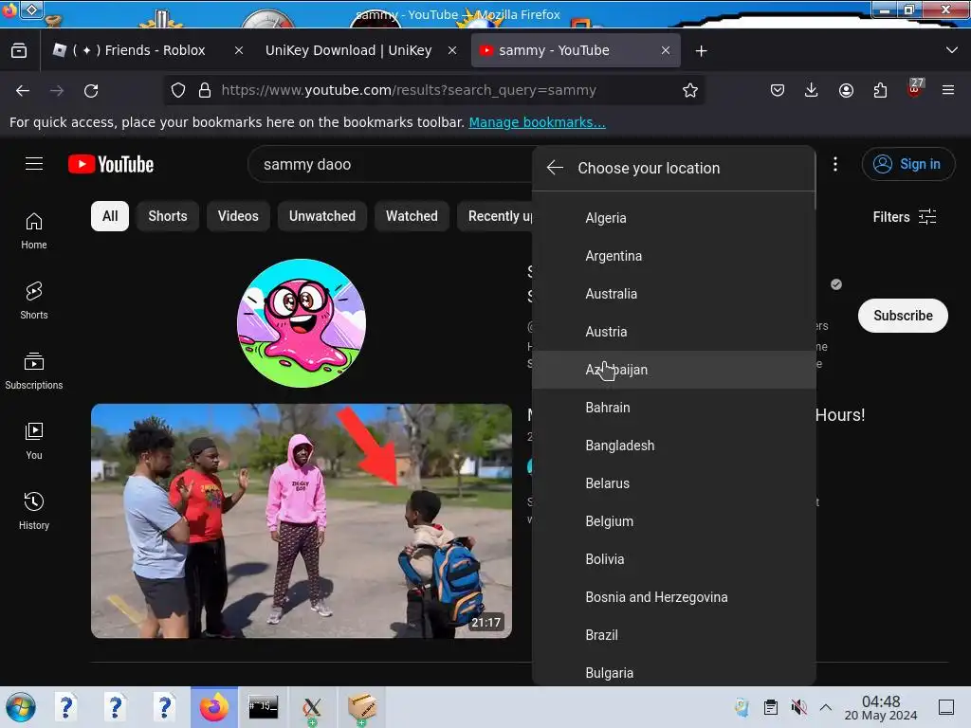Save page to Pocket

(x=778, y=90)
